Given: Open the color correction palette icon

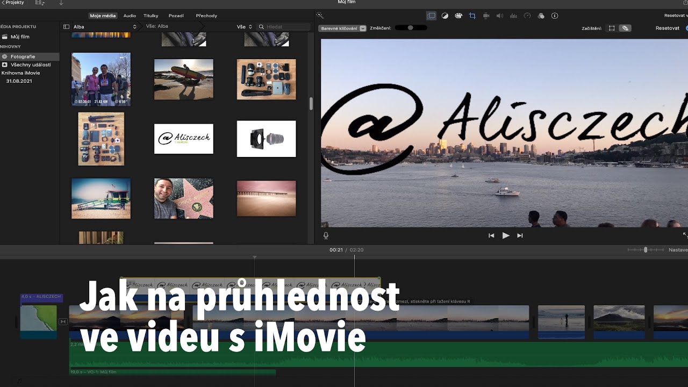Looking at the screenshot, I should point(458,16).
